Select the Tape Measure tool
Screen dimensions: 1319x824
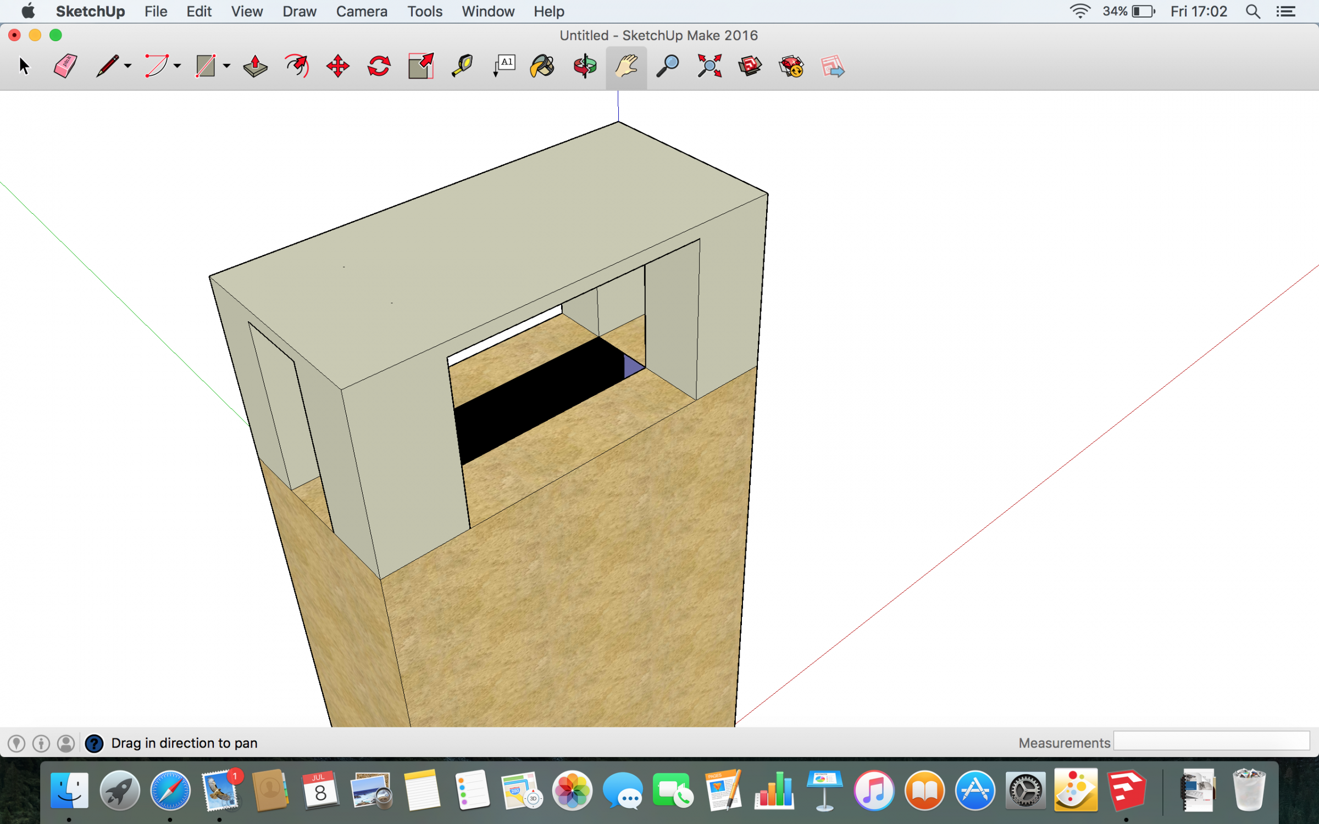click(462, 66)
